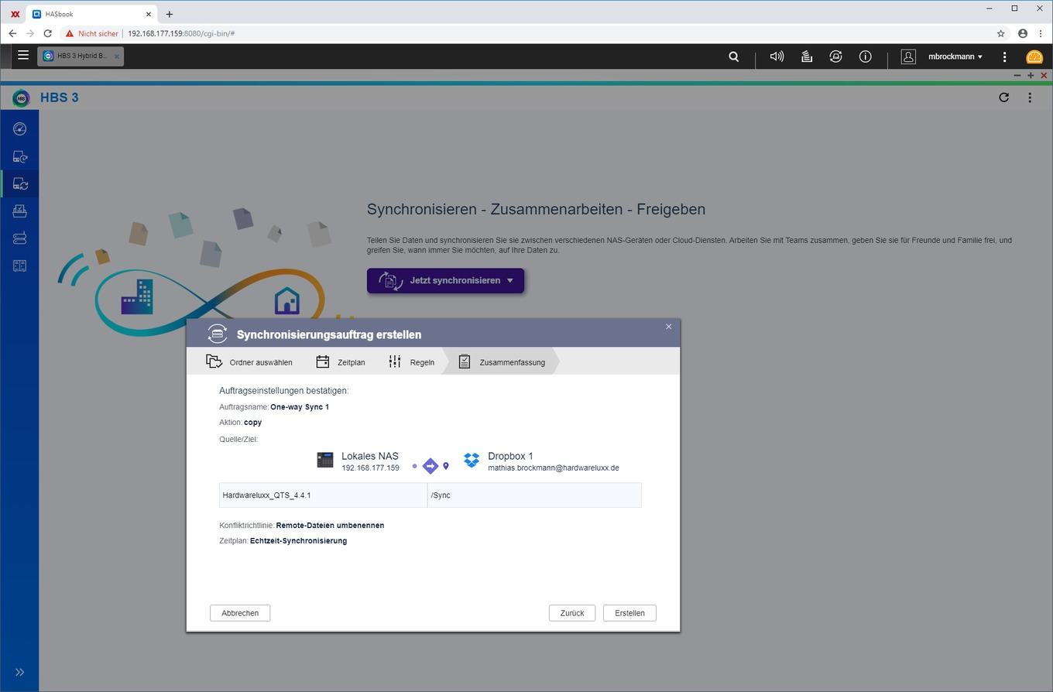Click the Echtzeit-Synchronisierung schedule text
This screenshot has width=1053, height=692.
pyautogui.click(x=298, y=540)
